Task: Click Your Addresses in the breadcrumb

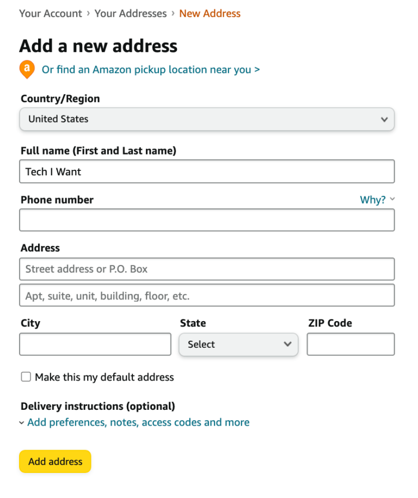Action: (130, 14)
